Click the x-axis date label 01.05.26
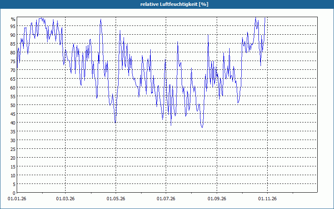The height and width of the screenshot is (209, 334). click(x=116, y=199)
